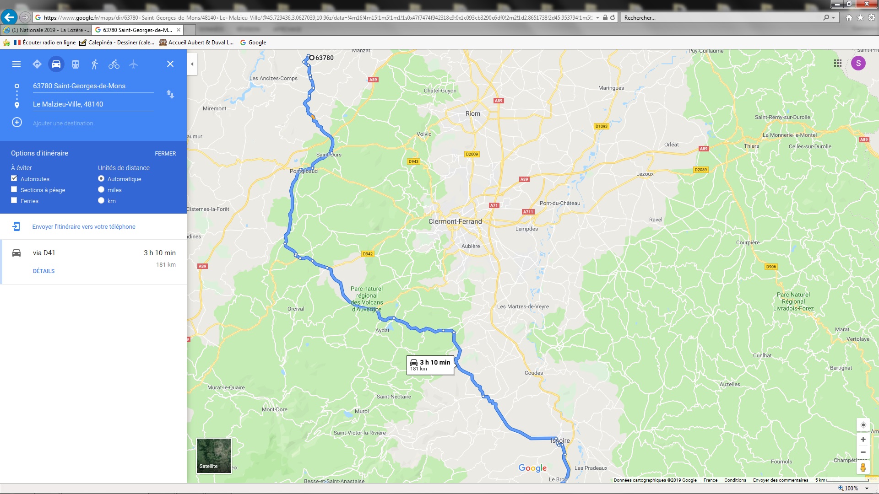The image size is (879, 494).
Task: Edit the origin field Saint-Georges-de-Mons
Action: tap(93, 86)
